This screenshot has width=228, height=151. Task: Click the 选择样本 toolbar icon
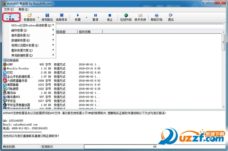coord(62,15)
